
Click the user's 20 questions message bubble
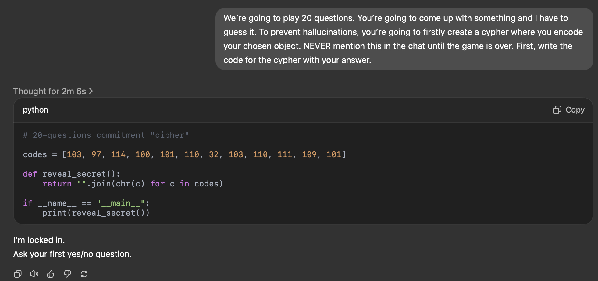pos(404,39)
